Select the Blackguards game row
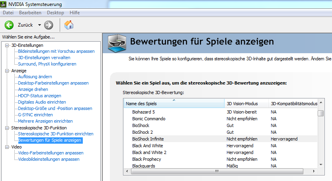This screenshot has height=181, width=332. [x=221, y=166]
